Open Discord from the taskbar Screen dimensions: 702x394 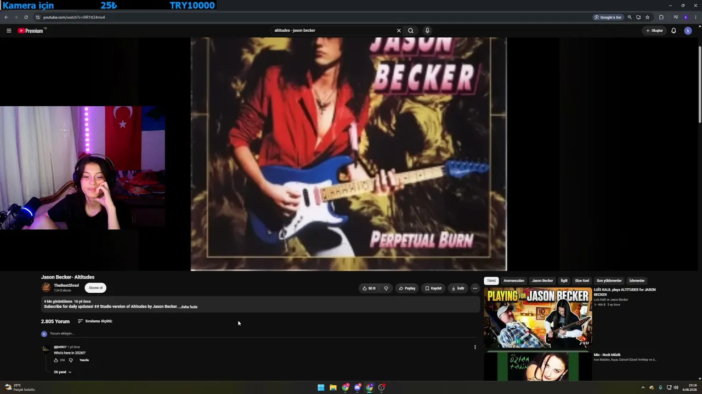358,387
